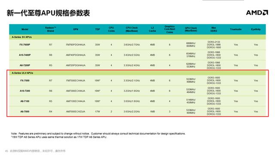Click the Radeon brand cell in the FX-7500 row
The height and width of the screenshot is (155, 275).
51,81
